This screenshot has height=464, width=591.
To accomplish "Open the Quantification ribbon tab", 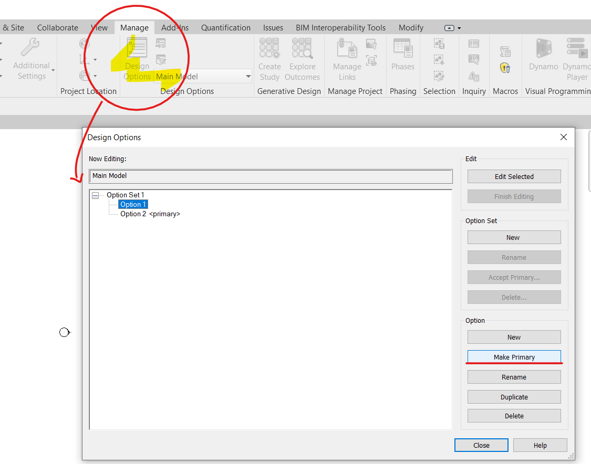I will click(226, 27).
